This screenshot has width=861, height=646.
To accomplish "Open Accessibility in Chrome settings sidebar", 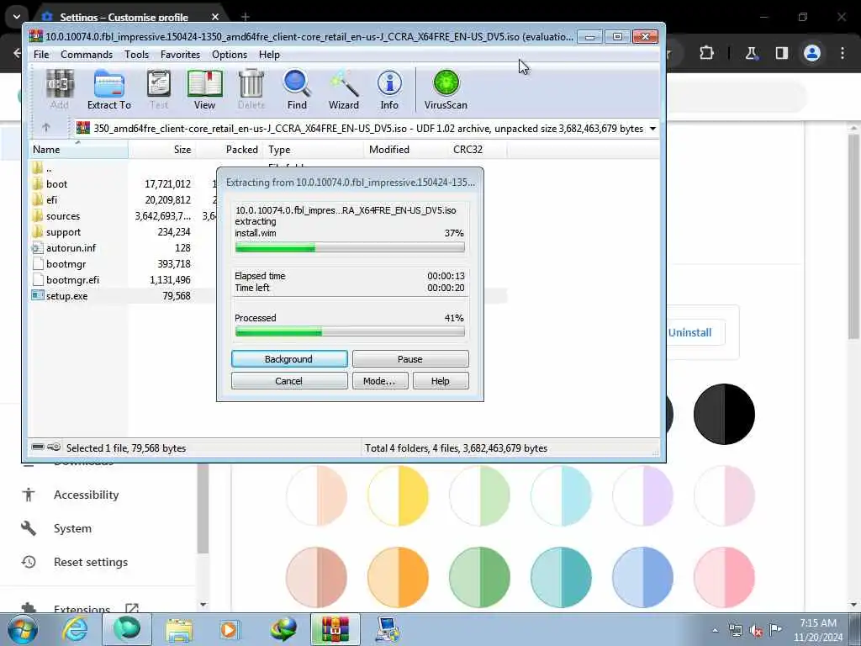I will [87, 495].
